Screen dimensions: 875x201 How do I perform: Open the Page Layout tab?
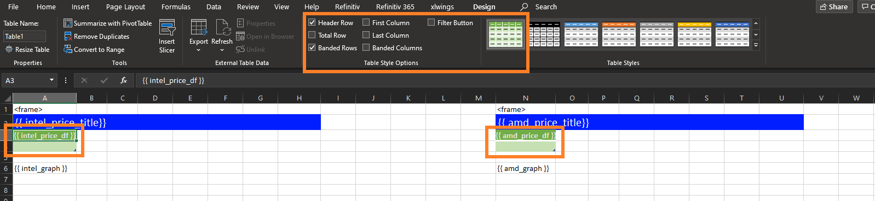point(125,7)
